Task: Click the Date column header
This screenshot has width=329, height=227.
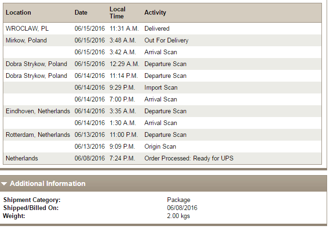Action: pyautogui.click(x=81, y=13)
